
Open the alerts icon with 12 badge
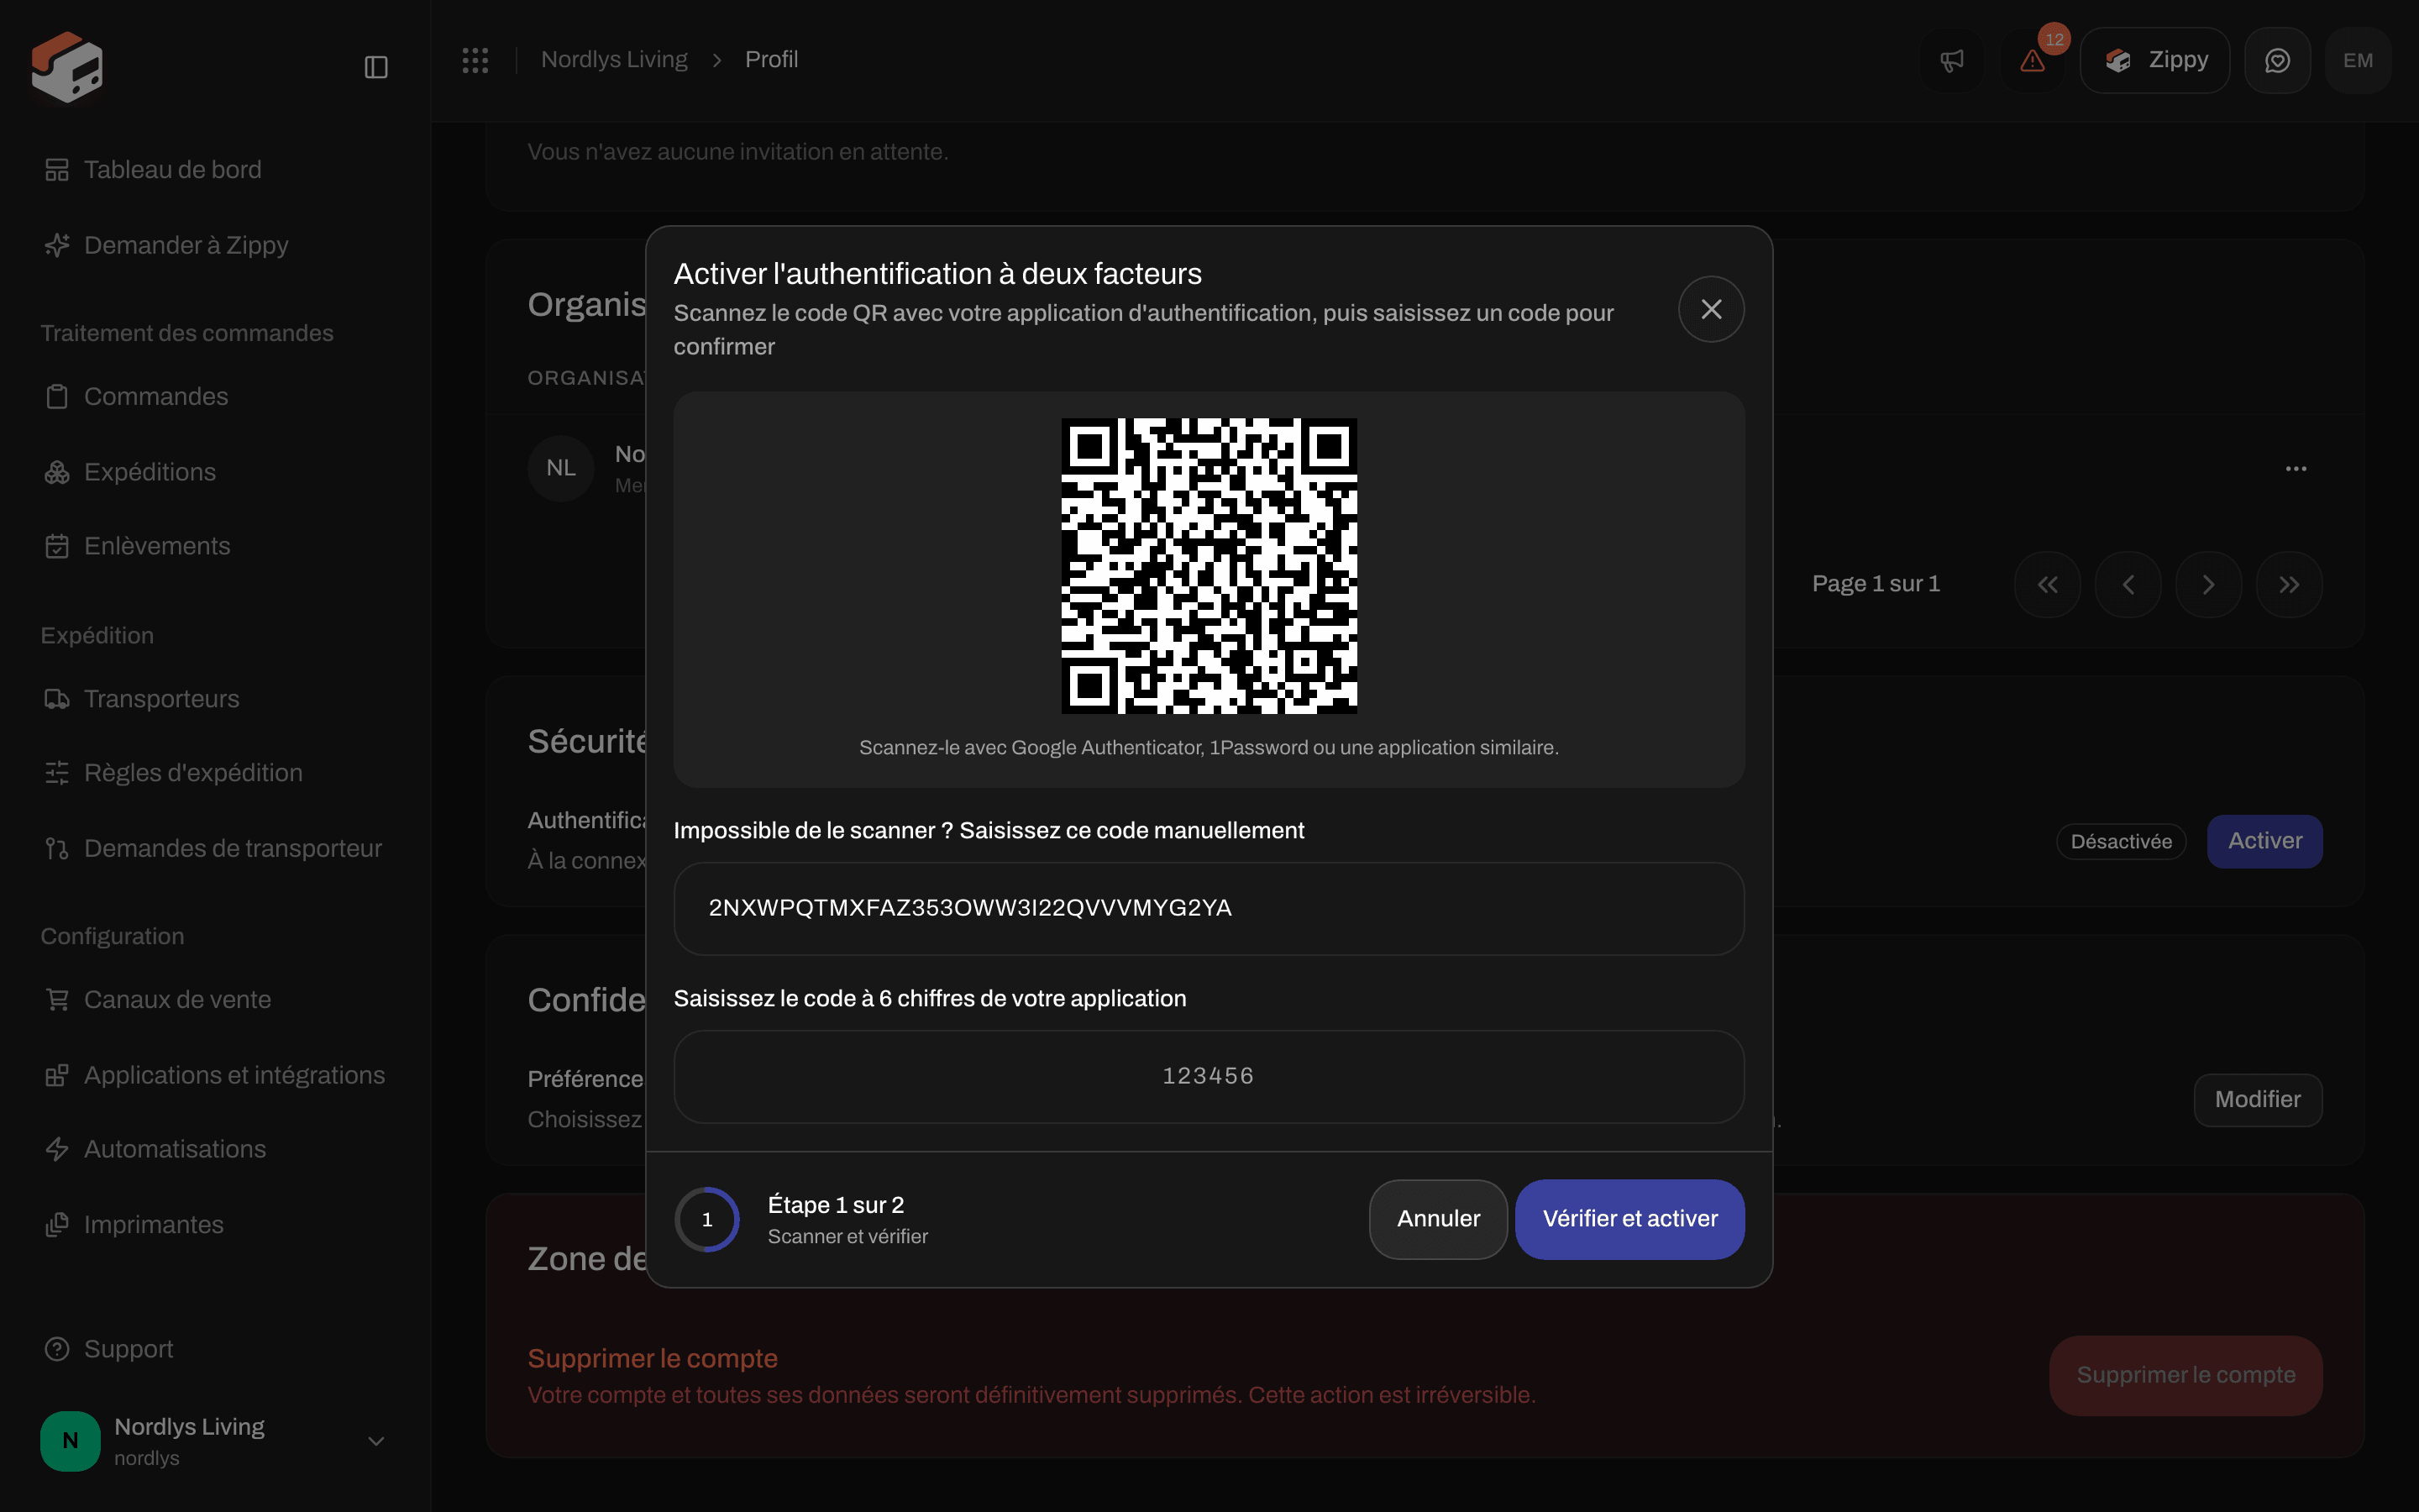click(2032, 60)
